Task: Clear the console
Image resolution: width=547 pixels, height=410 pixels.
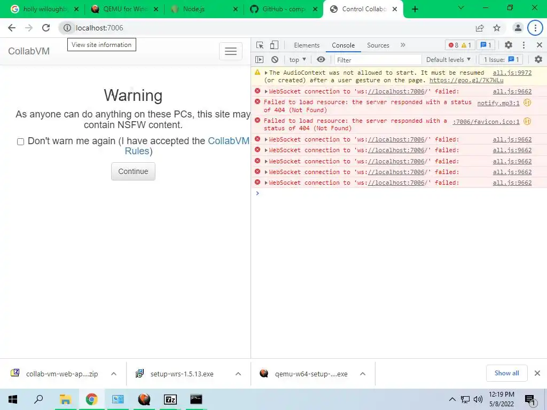Action: (x=275, y=60)
